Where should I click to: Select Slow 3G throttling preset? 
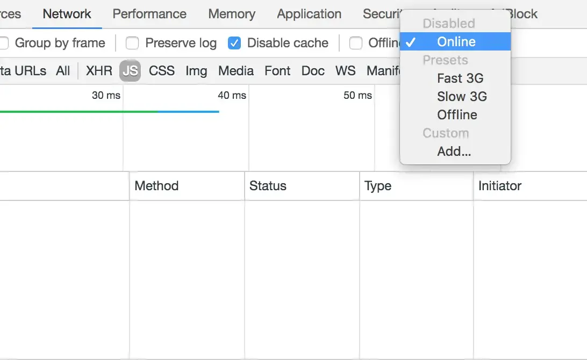[462, 97]
